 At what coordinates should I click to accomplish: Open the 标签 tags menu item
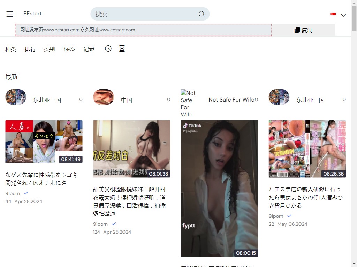click(69, 49)
